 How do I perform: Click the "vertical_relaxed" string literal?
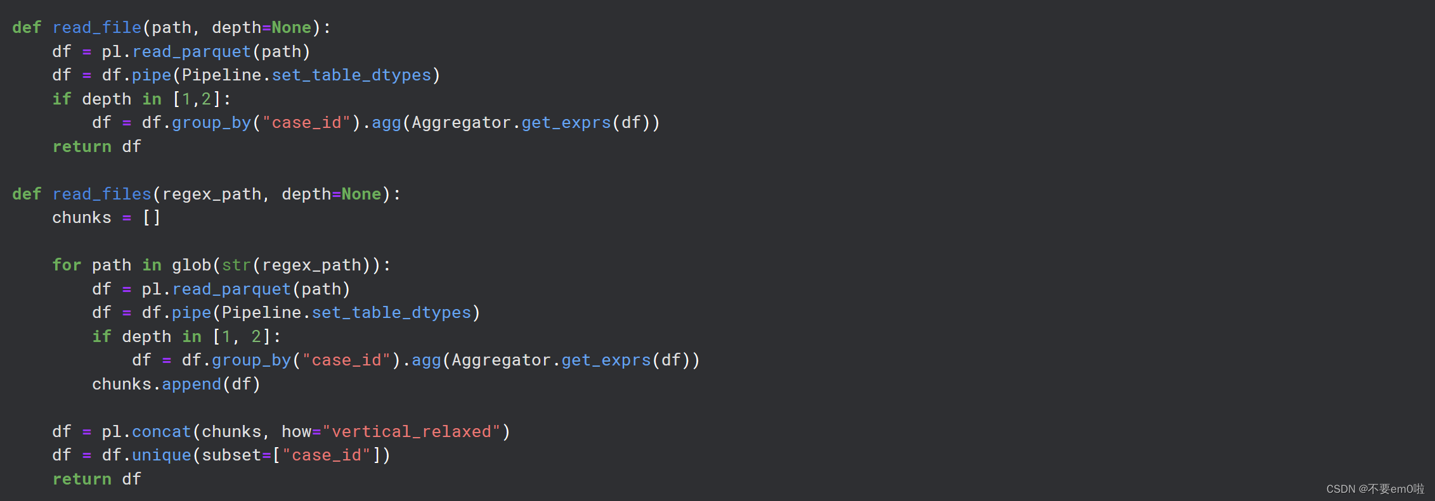point(412,432)
